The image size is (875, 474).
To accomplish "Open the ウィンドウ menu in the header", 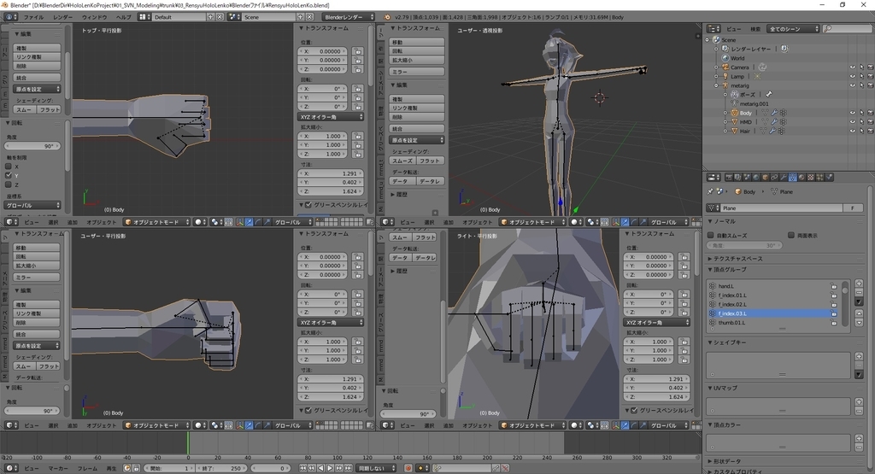I will click(x=94, y=16).
